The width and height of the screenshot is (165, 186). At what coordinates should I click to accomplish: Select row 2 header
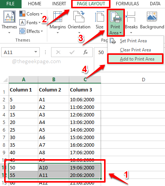coord(4,99)
